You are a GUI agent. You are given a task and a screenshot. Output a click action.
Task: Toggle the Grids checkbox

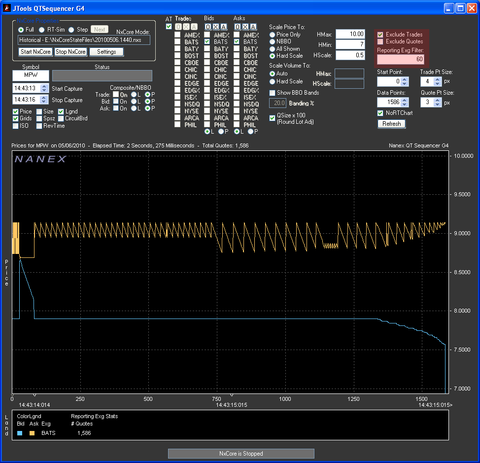pos(16,118)
